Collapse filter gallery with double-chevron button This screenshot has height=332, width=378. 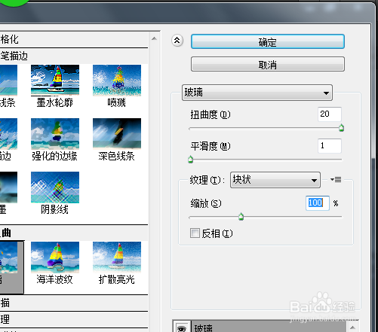(x=177, y=40)
